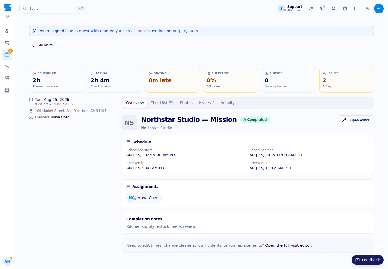388x269 pixels.
Task: Open the briefcase visits icon with badge
Action: (x=7, y=55)
